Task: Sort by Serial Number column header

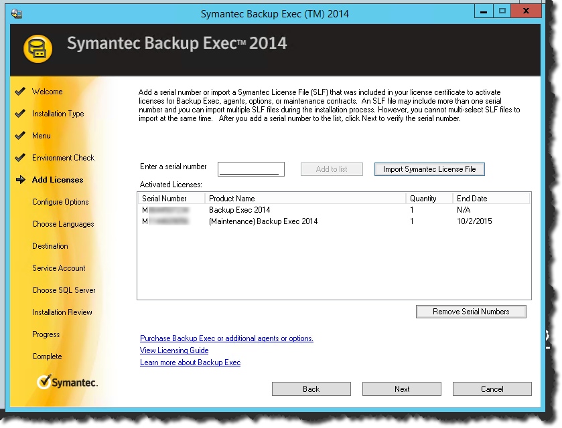Action: coord(171,198)
